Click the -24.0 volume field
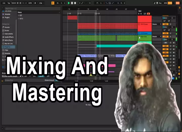Image resolution: width=182 pixels, height=132 pixels. pyautogui.click(x=165, y=27)
